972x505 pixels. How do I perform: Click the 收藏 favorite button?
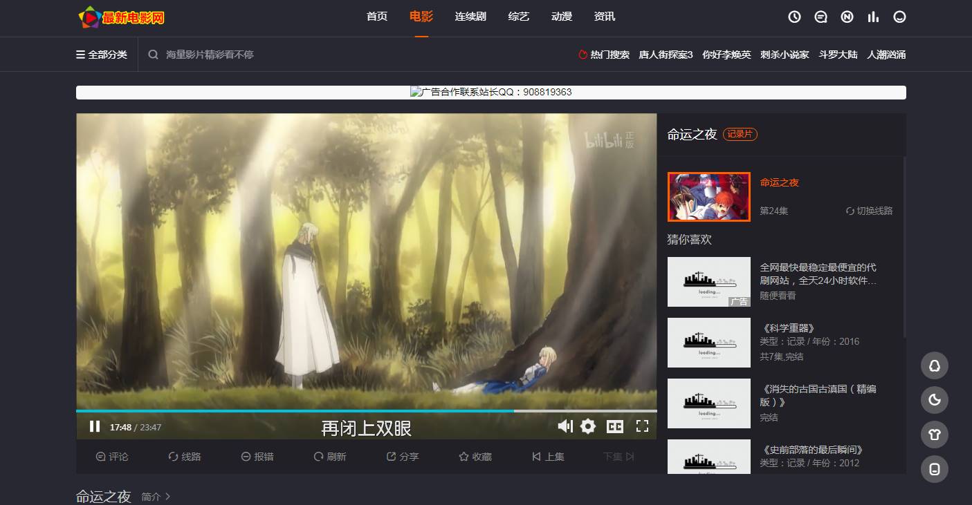pyautogui.click(x=475, y=457)
